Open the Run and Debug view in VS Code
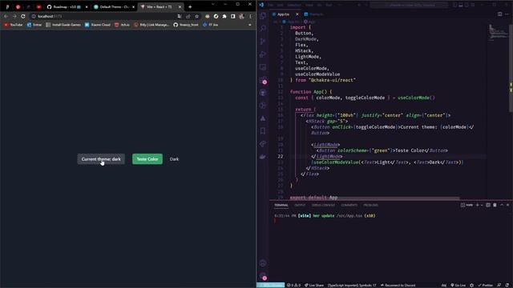This screenshot has width=513, height=288. (263, 54)
